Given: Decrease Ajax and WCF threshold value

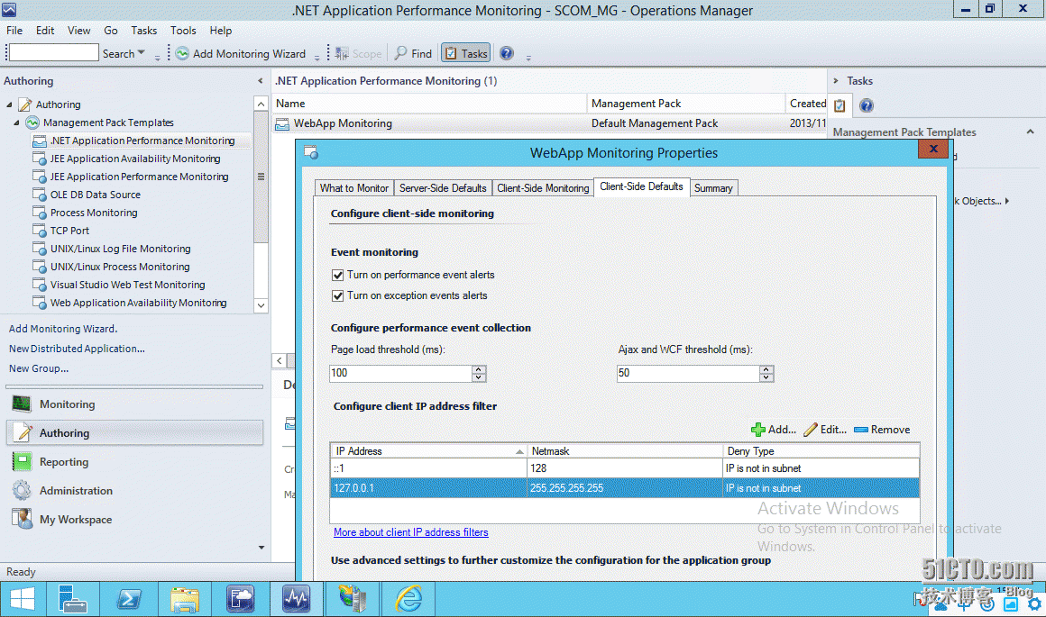Looking at the screenshot, I should (766, 377).
